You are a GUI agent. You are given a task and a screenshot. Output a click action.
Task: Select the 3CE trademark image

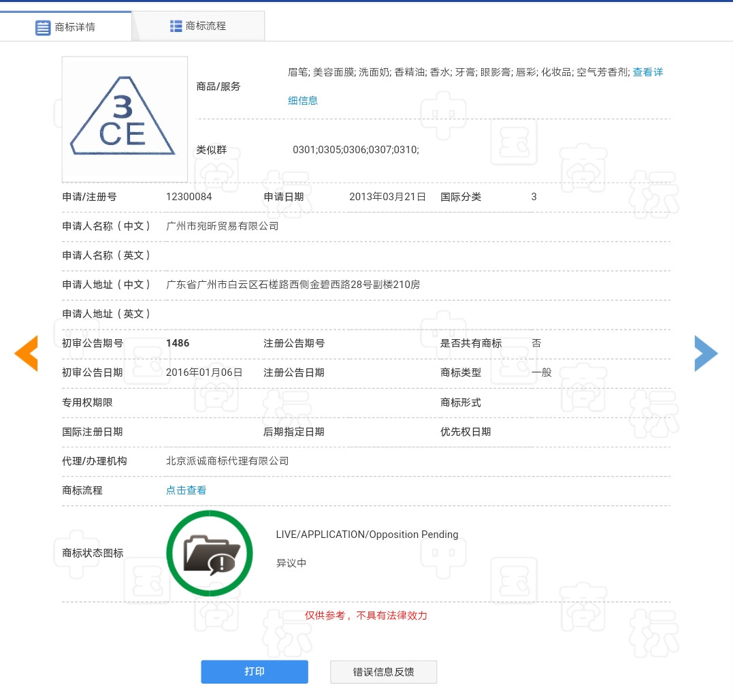tap(125, 119)
